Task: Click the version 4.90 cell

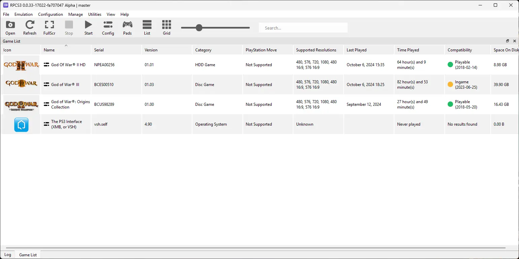Action: pyautogui.click(x=167, y=124)
